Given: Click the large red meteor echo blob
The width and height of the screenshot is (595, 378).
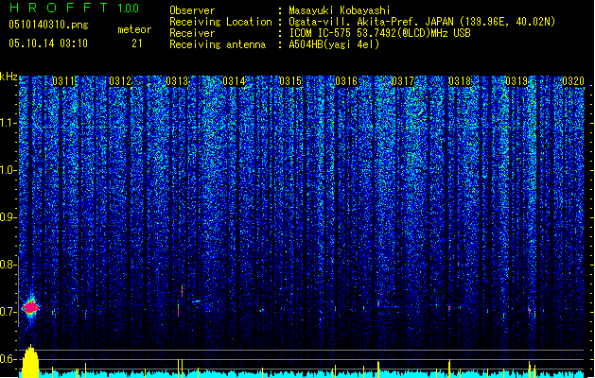Looking at the screenshot, I should tap(30, 307).
